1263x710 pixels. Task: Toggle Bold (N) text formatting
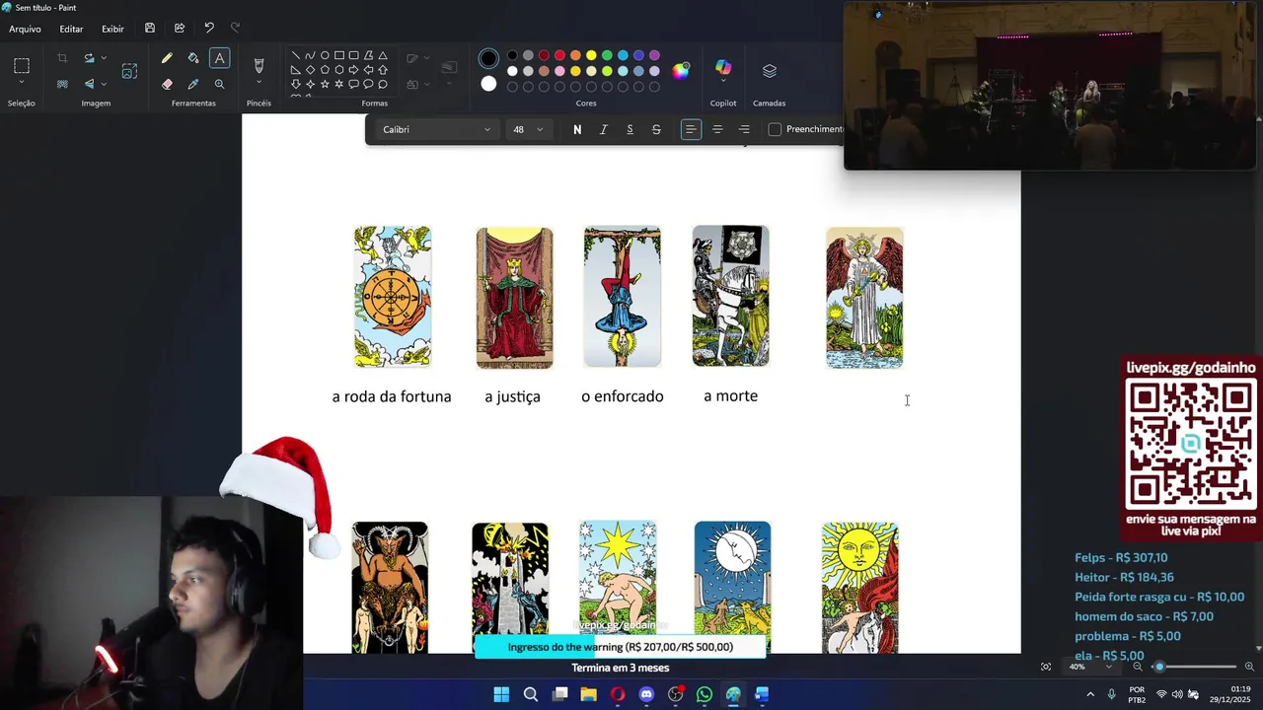click(577, 129)
